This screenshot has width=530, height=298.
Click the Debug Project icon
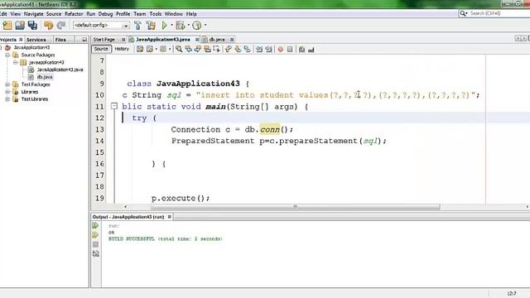pos(181,26)
